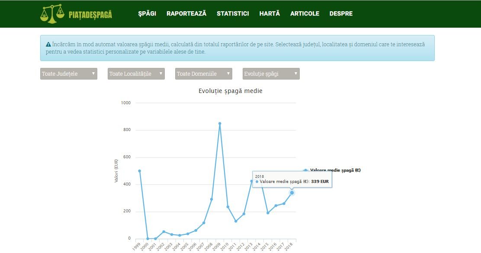
Task: Click the PiațaDeȘpagă scales logo icon
Action: (x=52, y=13)
